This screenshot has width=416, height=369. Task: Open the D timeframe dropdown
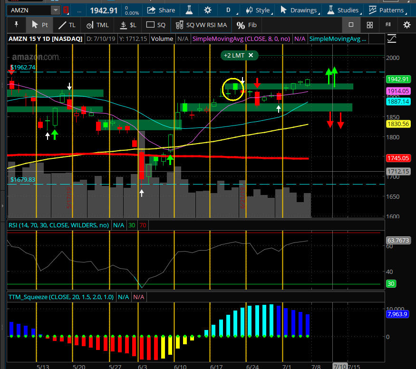click(231, 10)
